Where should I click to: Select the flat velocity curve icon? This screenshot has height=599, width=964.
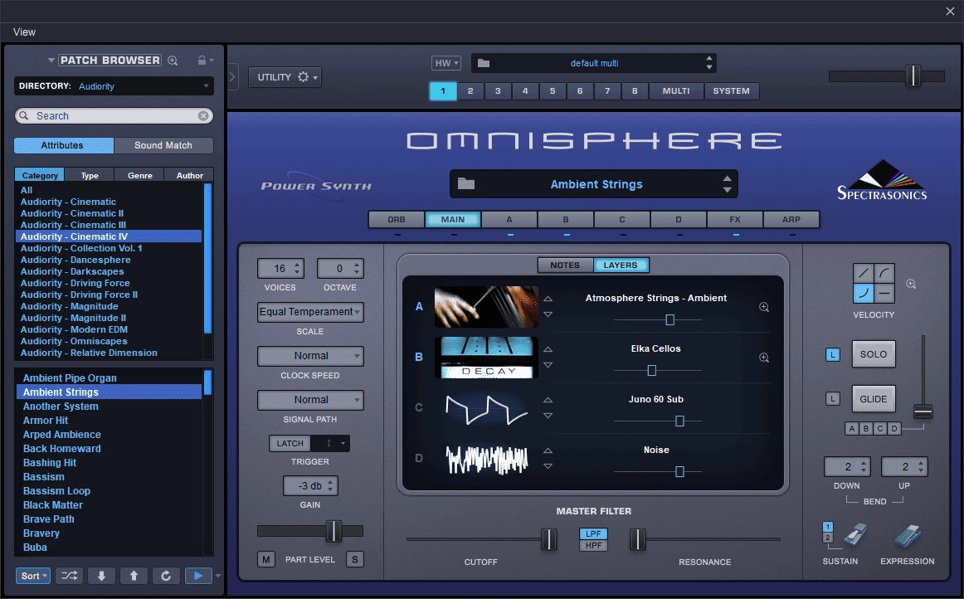(884, 294)
